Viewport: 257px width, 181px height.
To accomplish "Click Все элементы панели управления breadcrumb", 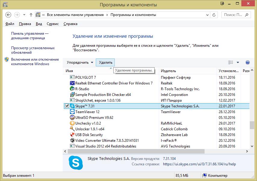I will coord(75,15).
